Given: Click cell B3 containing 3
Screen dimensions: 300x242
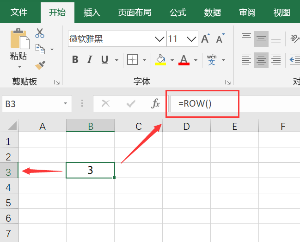Looking at the screenshot, I should click(90, 170).
